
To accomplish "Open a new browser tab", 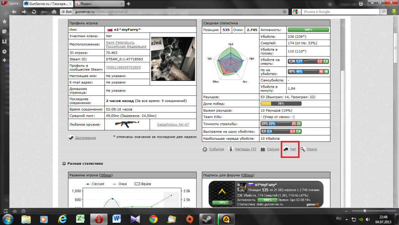I will [x=129, y=4].
